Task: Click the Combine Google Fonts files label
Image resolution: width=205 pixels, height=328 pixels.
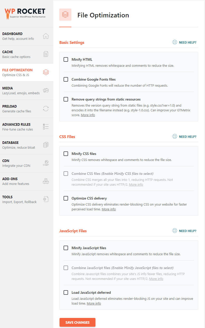Action: (x=93, y=80)
